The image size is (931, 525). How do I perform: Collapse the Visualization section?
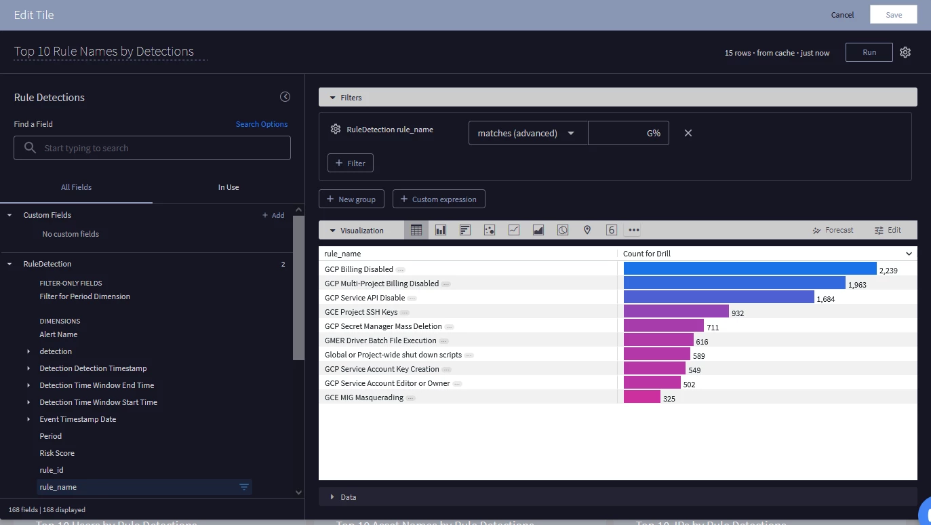[332, 231]
